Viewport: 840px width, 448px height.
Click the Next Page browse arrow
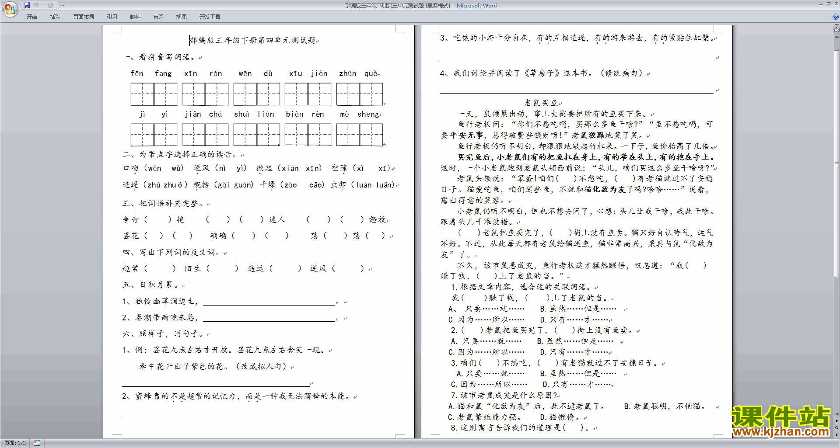pos(837,434)
